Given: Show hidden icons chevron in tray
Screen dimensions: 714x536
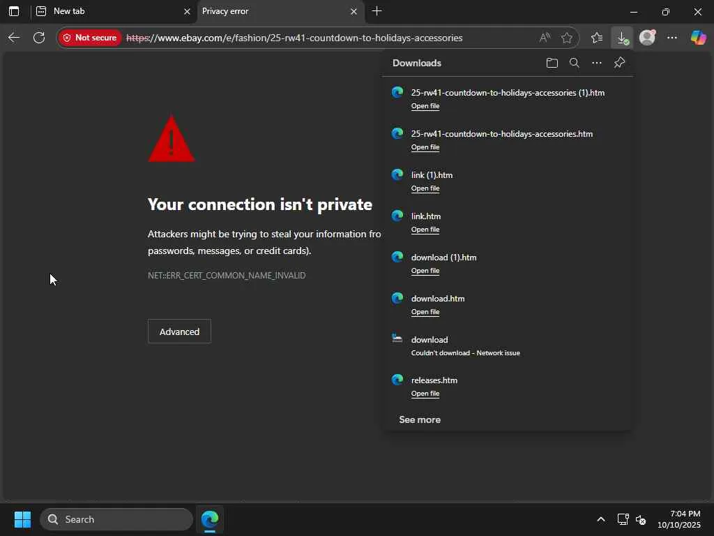Looking at the screenshot, I should point(601,519).
